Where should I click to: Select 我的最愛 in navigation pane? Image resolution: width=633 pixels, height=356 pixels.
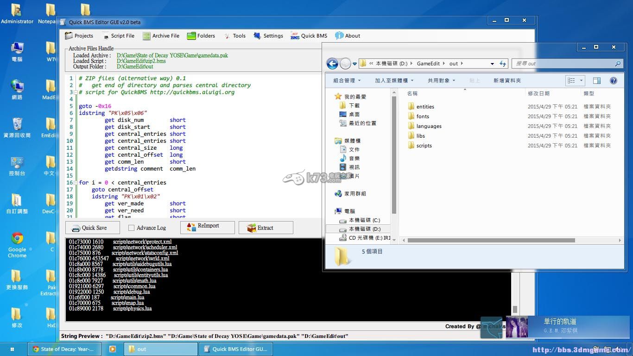pos(351,96)
